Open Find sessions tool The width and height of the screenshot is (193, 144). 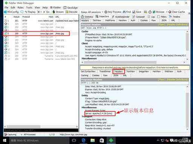(127, 12)
